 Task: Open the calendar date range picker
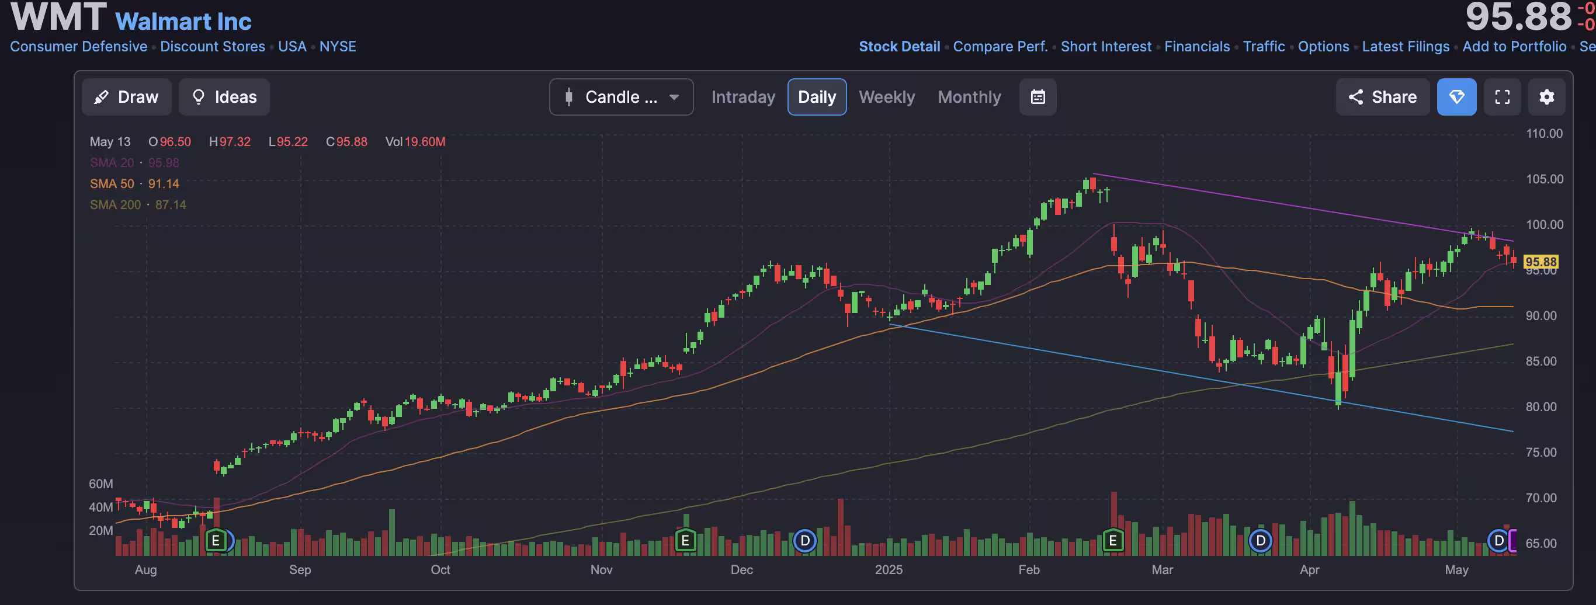[1038, 97]
